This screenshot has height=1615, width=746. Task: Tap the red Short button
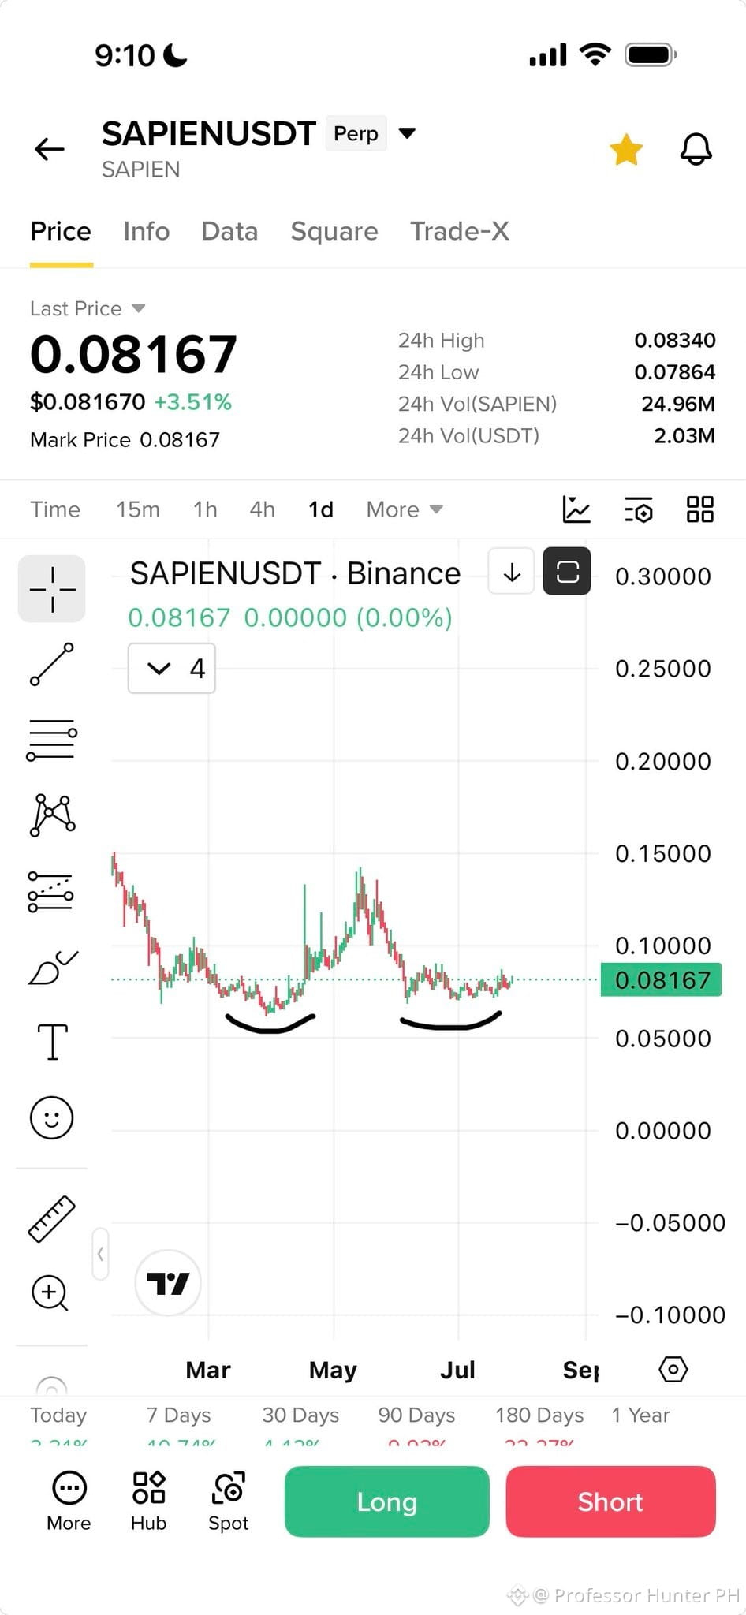point(610,1501)
